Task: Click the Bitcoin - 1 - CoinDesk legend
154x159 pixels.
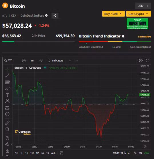Action: point(27,68)
